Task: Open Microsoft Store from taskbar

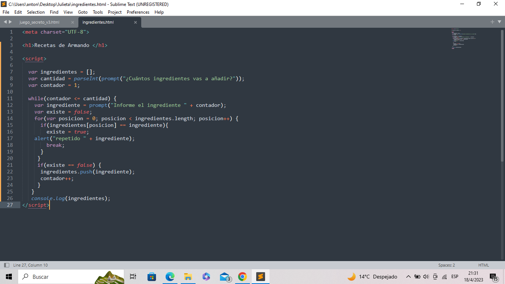Action: [152, 277]
